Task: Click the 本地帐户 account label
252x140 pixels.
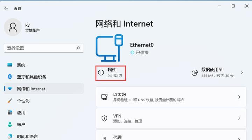Action: point(32,30)
